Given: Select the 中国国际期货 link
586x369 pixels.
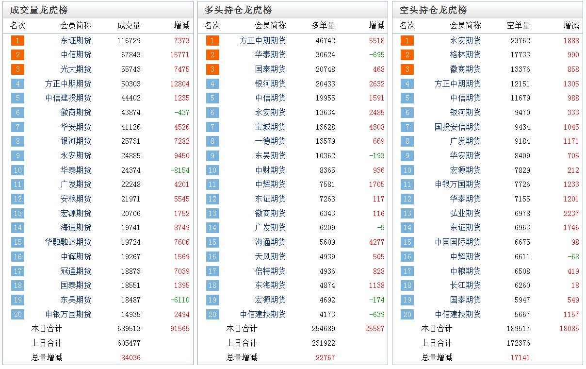Looking at the screenshot, I should (458, 242).
